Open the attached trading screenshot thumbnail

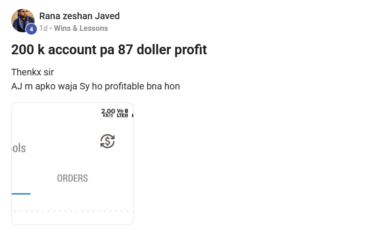tap(72, 164)
